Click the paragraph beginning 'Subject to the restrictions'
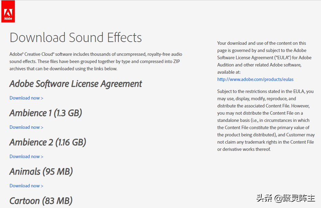 [x=266, y=120]
